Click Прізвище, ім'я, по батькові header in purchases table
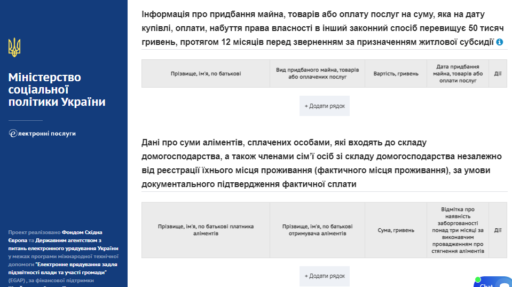The image size is (512, 287). [x=206, y=74]
